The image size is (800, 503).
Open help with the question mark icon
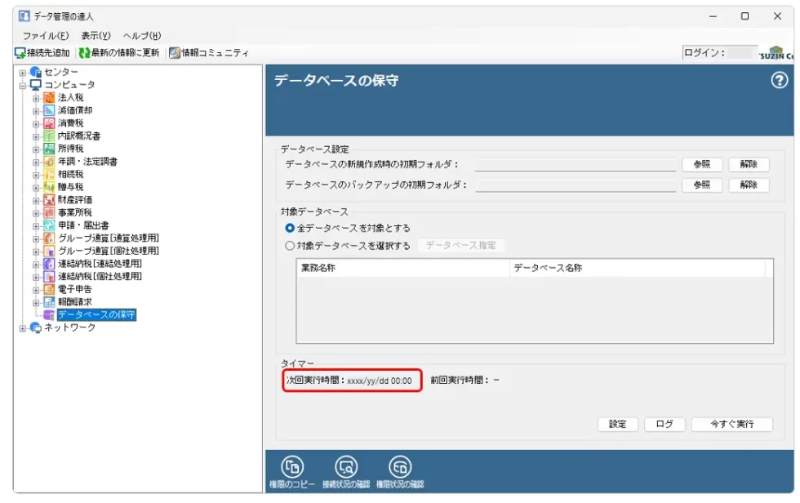click(x=780, y=80)
